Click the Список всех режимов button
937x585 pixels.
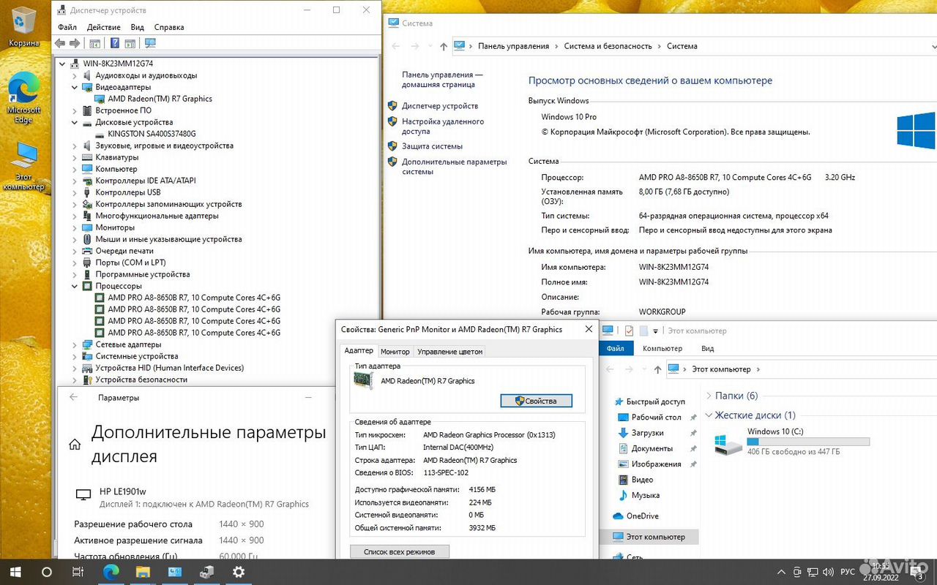[399, 551]
